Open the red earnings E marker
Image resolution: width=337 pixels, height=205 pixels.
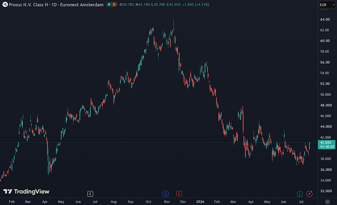click(x=179, y=194)
